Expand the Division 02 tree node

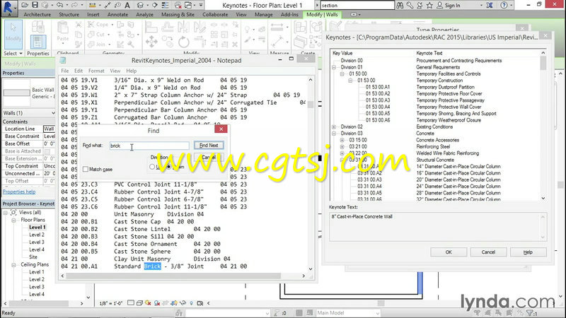coord(334,126)
